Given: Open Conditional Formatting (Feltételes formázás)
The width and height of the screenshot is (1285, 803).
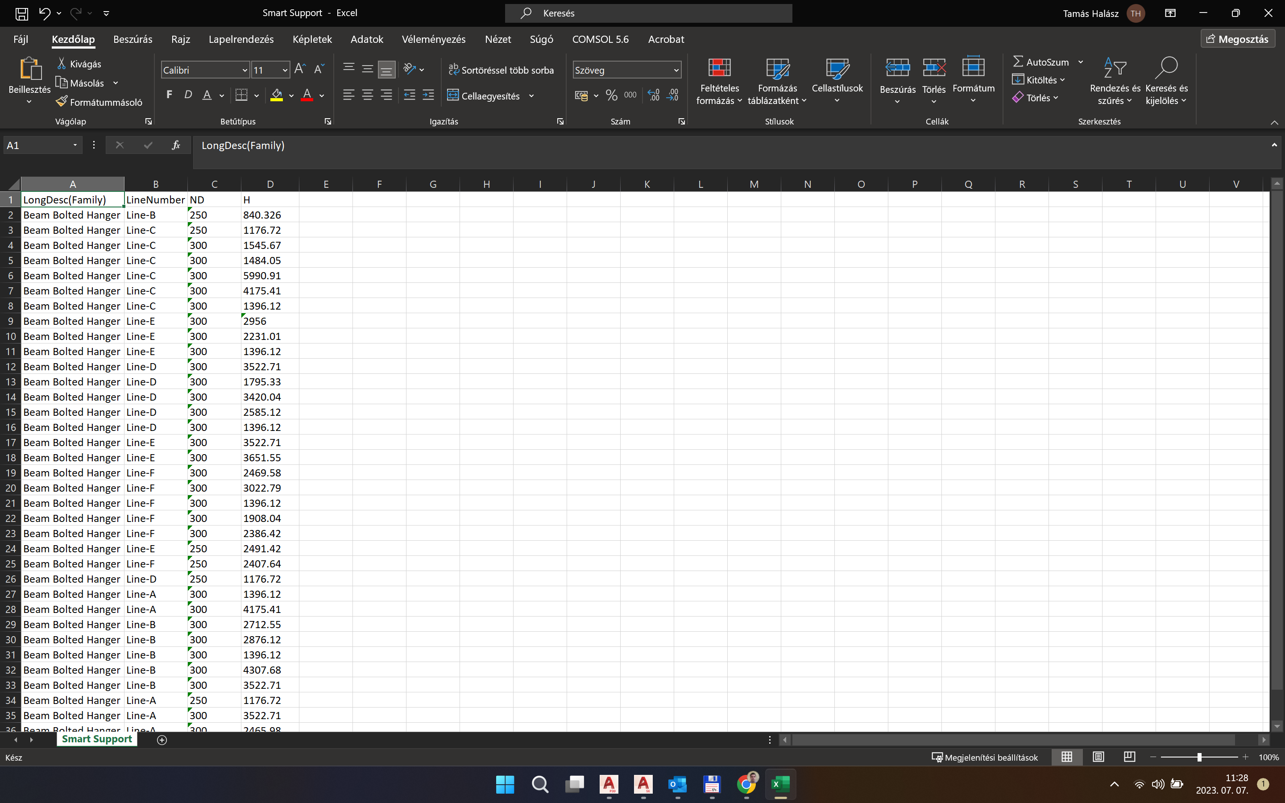Looking at the screenshot, I should 719,81.
